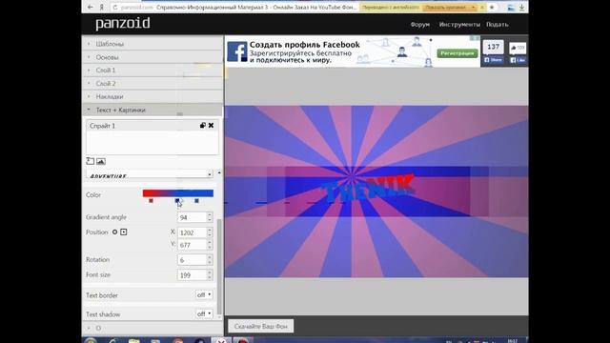The width and height of the screenshot is (610, 343).
Task: Click the Position Y field
Action: coord(192,245)
